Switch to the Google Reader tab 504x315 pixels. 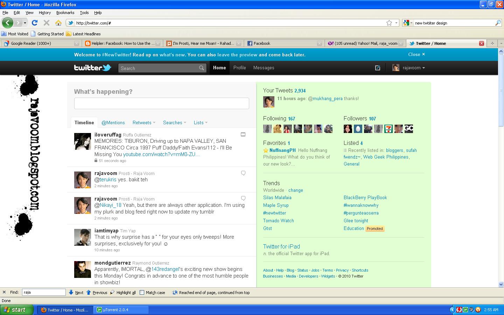click(41, 43)
